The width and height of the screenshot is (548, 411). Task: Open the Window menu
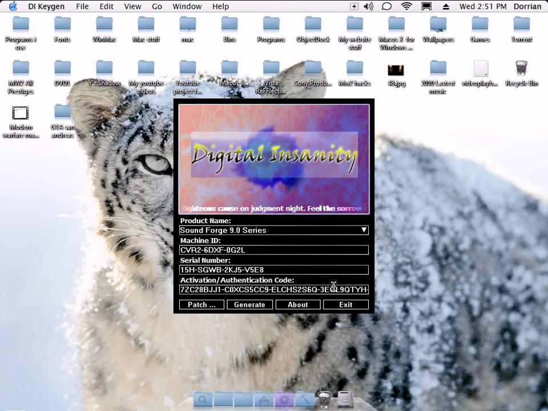[x=187, y=6]
